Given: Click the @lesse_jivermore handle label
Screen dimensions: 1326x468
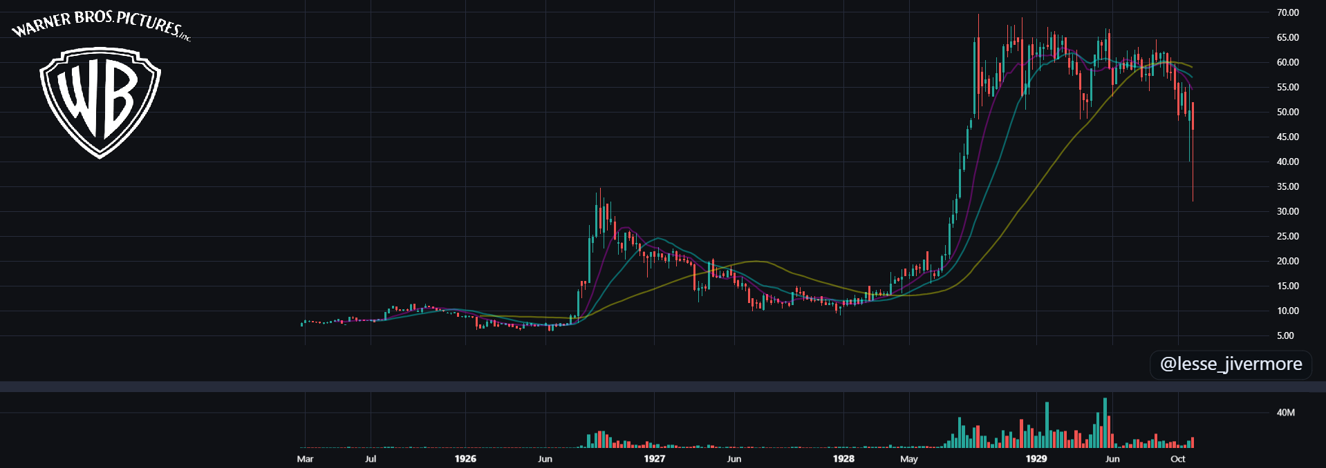Looking at the screenshot, I should tap(1231, 364).
